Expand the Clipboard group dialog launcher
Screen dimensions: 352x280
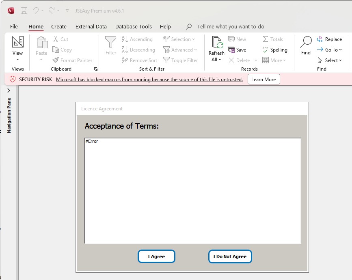click(x=96, y=69)
